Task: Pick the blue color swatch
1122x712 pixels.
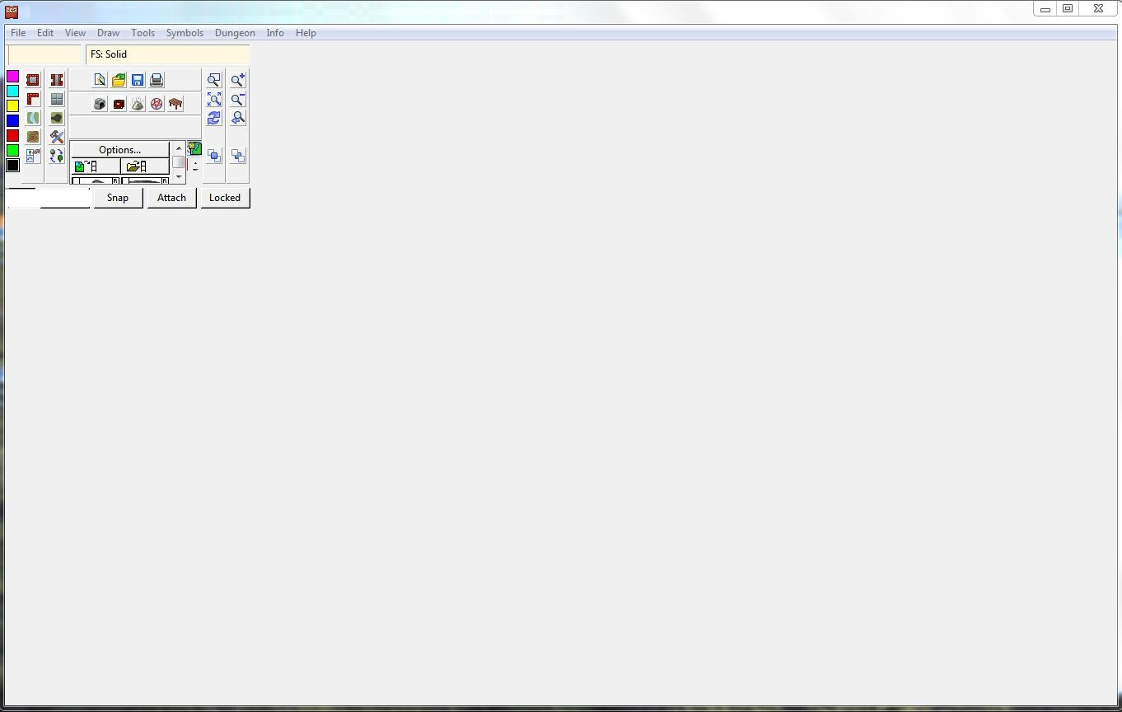Action: coord(13,120)
